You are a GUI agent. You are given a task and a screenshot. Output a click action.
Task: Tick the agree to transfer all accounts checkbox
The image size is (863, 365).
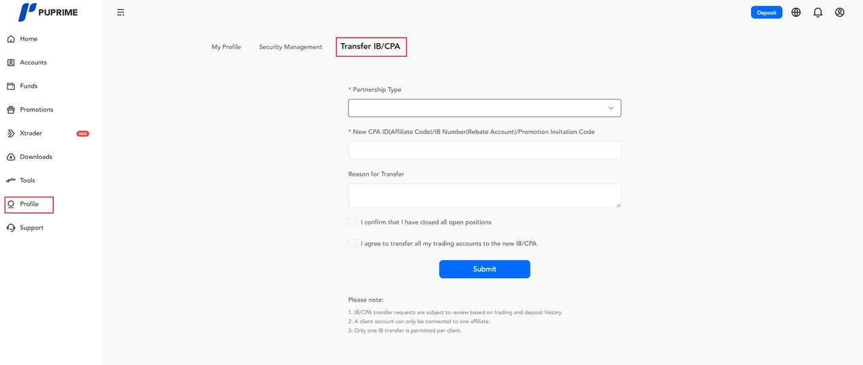point(352,243)
